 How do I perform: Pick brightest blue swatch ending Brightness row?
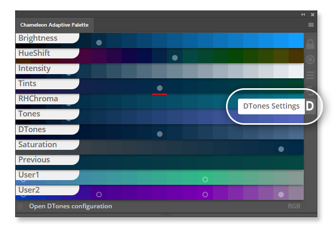[x=296, y=40]
